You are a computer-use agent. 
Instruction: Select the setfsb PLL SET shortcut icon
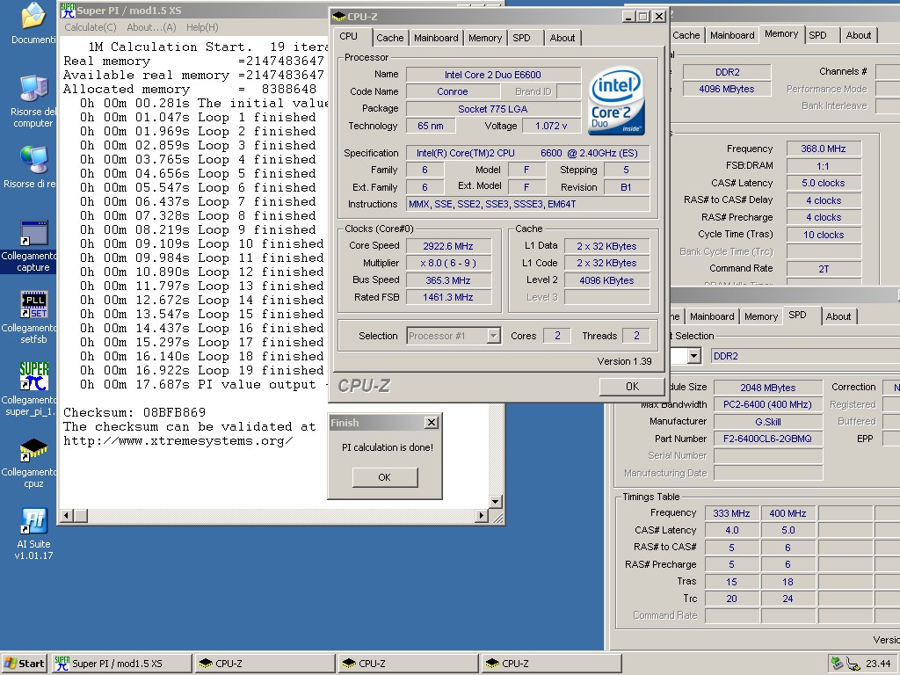[33, 305]
